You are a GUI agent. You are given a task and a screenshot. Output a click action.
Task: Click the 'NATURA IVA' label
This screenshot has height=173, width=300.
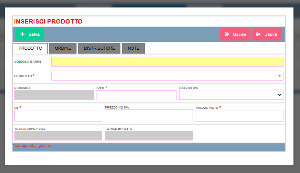pyautogui.click(x=188, y=88)
